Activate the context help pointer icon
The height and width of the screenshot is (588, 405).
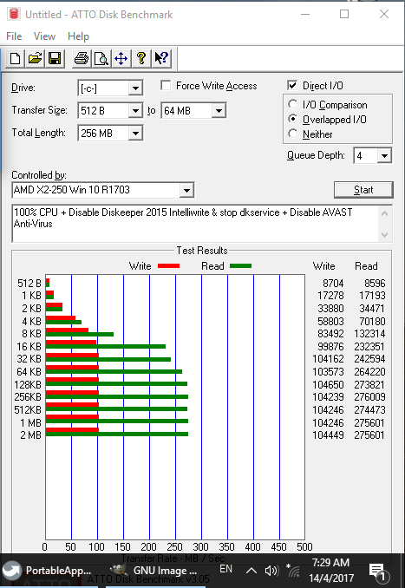161,59
